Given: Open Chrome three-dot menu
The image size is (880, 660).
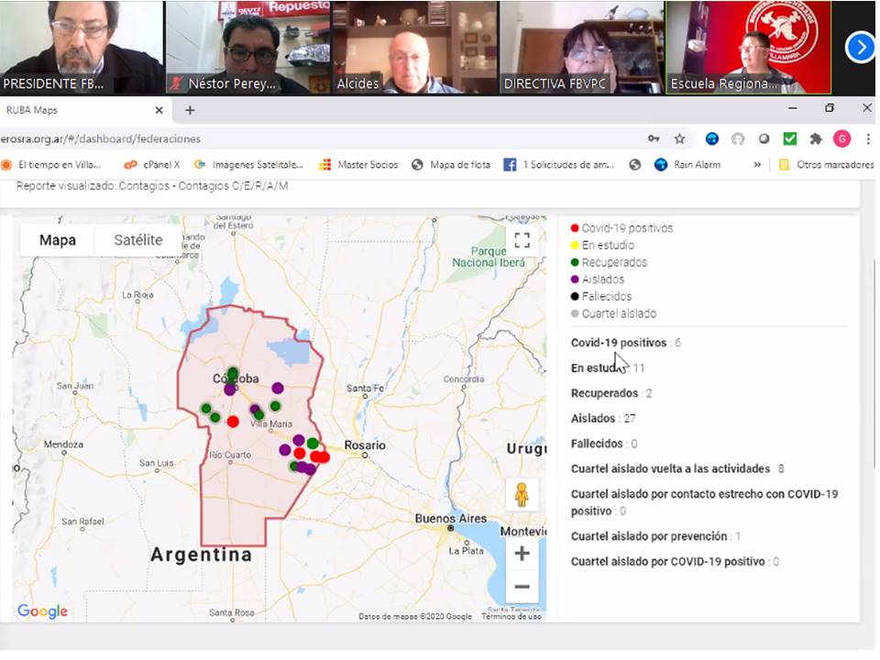Looking at the screenshot, I should pyautogui.click(x=868, y=139).
